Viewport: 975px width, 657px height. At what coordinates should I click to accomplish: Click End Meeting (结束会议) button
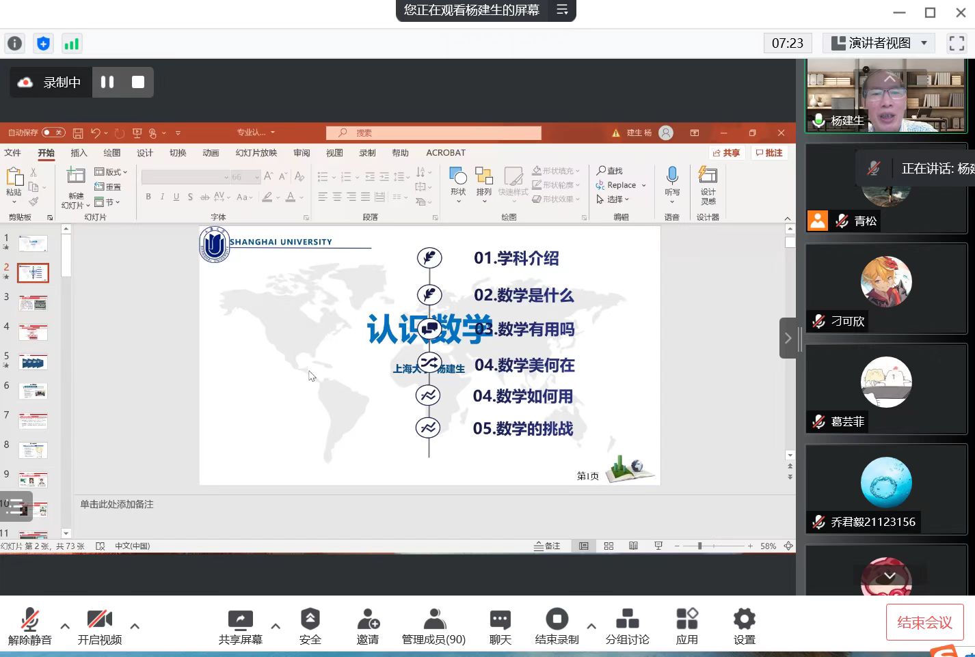(x=924, y=622)
